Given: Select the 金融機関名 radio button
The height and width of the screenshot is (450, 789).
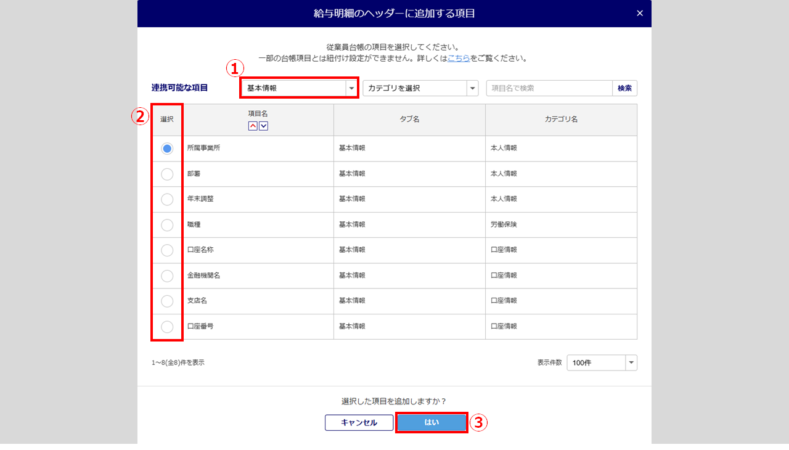Looking at the screenshot, I should point(167,276).
